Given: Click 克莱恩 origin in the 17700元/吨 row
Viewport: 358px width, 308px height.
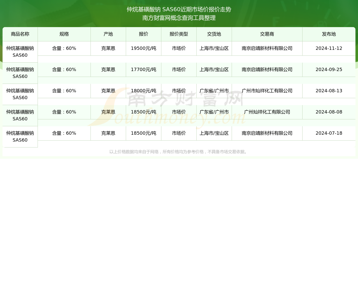Looking at the screenshot, I should point(108,70).
